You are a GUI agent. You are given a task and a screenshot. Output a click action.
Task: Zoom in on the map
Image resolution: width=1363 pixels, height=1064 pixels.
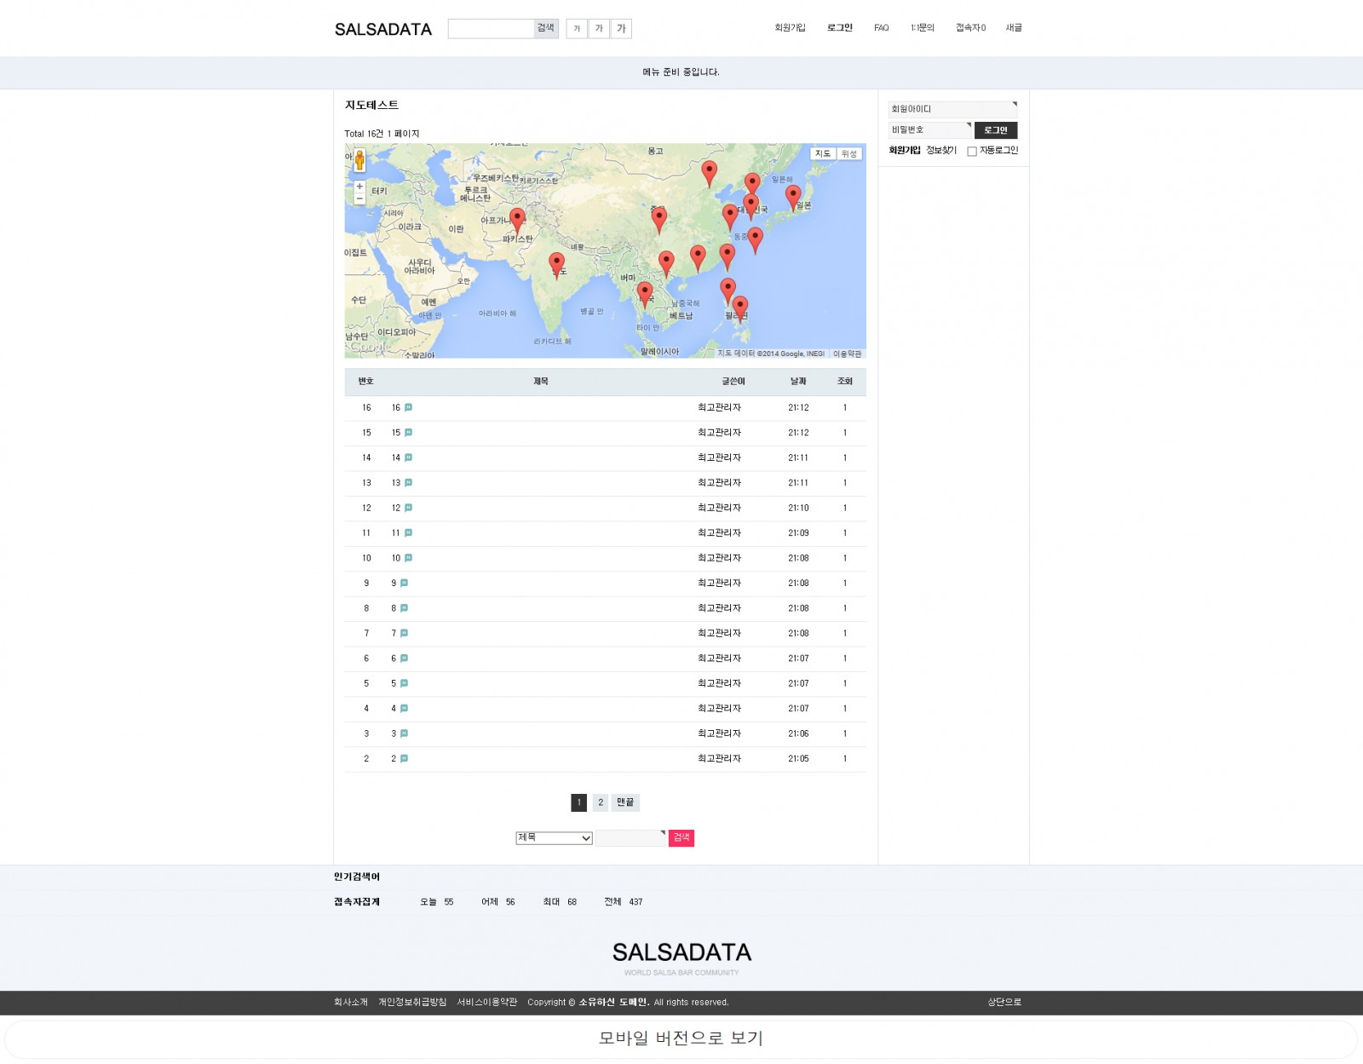(x=359, y=187)
